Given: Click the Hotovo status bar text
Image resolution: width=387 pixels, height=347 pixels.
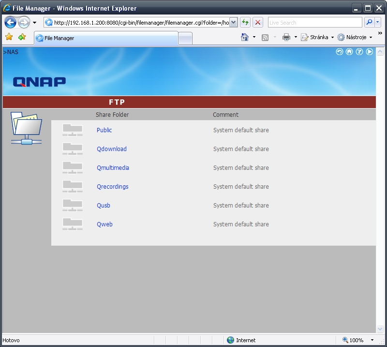Looking at the screenshot, I should point(11,340).
